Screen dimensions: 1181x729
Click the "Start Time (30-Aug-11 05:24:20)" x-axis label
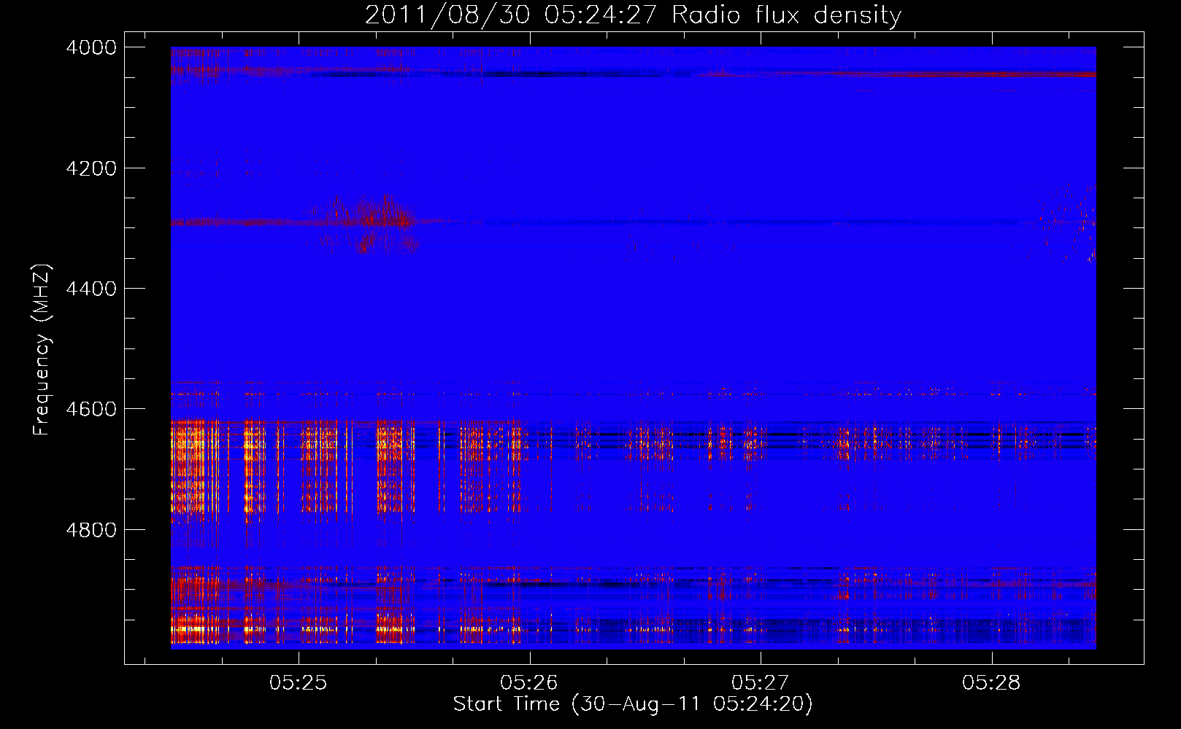click(x=633, y=704)
